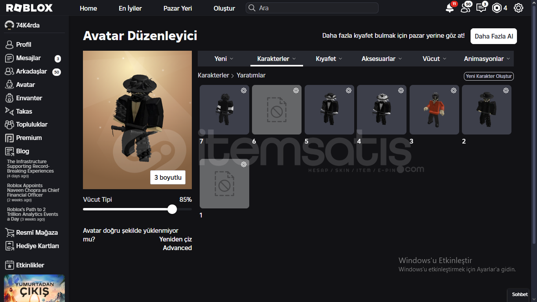Image resolution: width=537 pixels, height=302 pixels.
Task: Click the Resmî Mağaza cart icon
Action: pos(9,233)
